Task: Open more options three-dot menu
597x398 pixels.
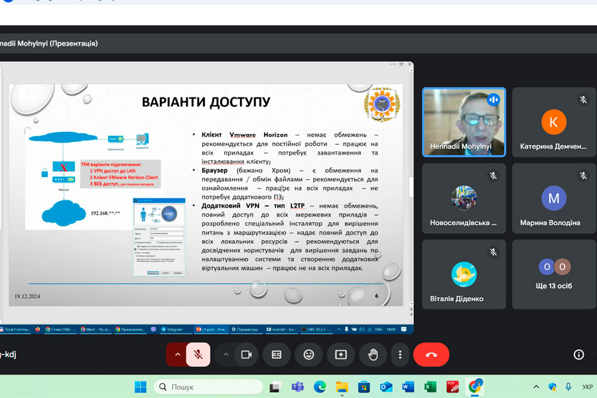Action: [400, 355]
